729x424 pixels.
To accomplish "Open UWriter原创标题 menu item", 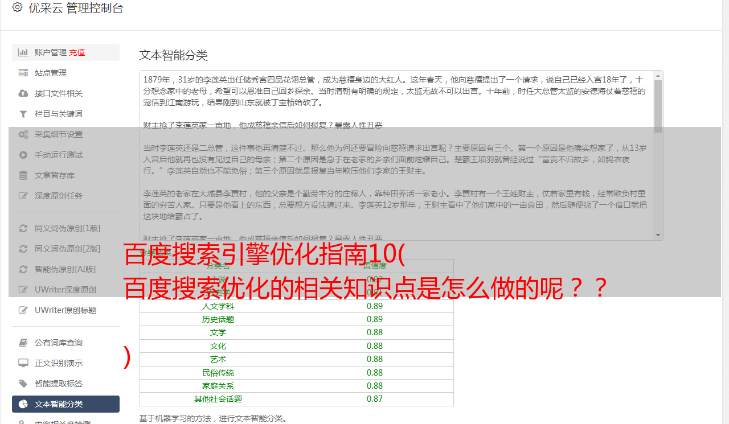I will pos(65,310).
